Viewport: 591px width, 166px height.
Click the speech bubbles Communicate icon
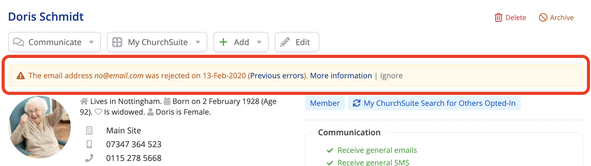click(18, 42)
